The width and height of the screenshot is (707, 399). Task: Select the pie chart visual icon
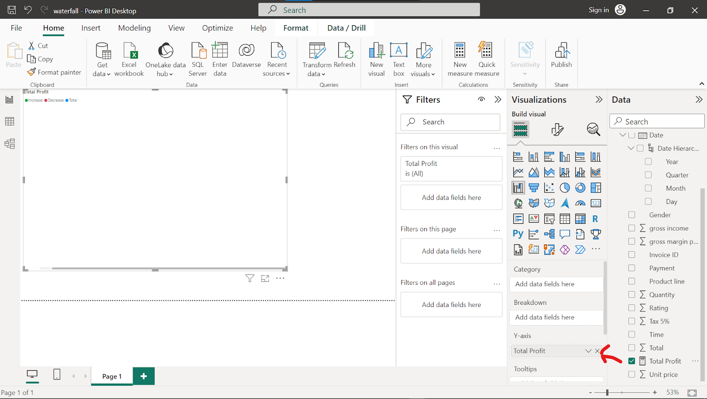click(565, 188)
